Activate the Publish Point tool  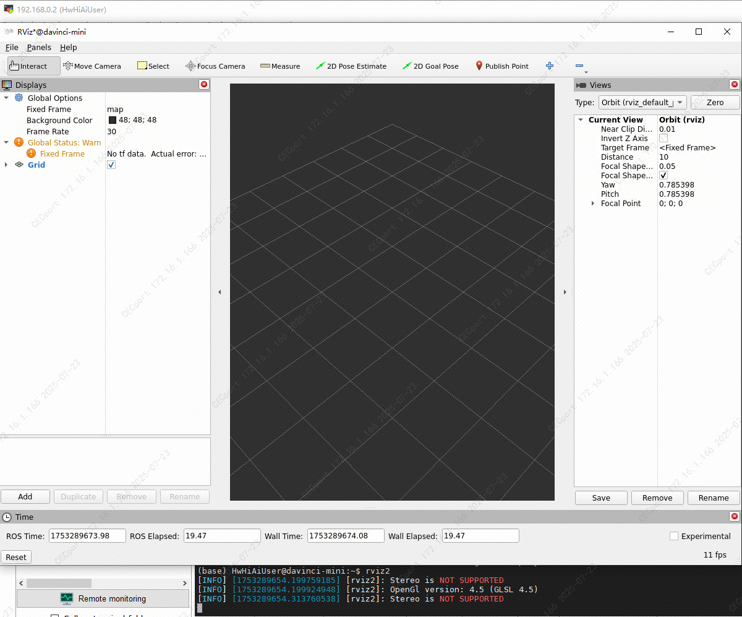(x=502, y=66)
